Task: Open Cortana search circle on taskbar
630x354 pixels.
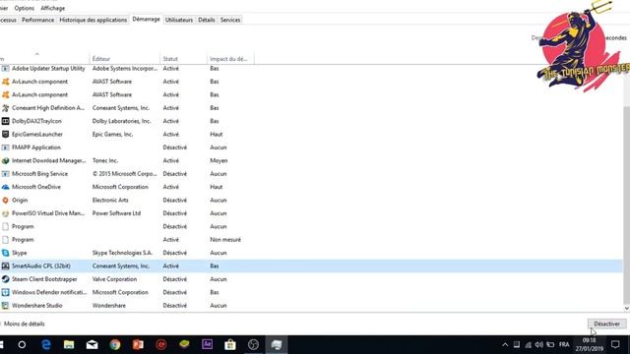Action: pos(22,345)
